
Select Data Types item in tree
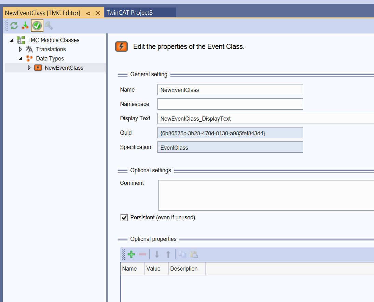coord(50,58)
